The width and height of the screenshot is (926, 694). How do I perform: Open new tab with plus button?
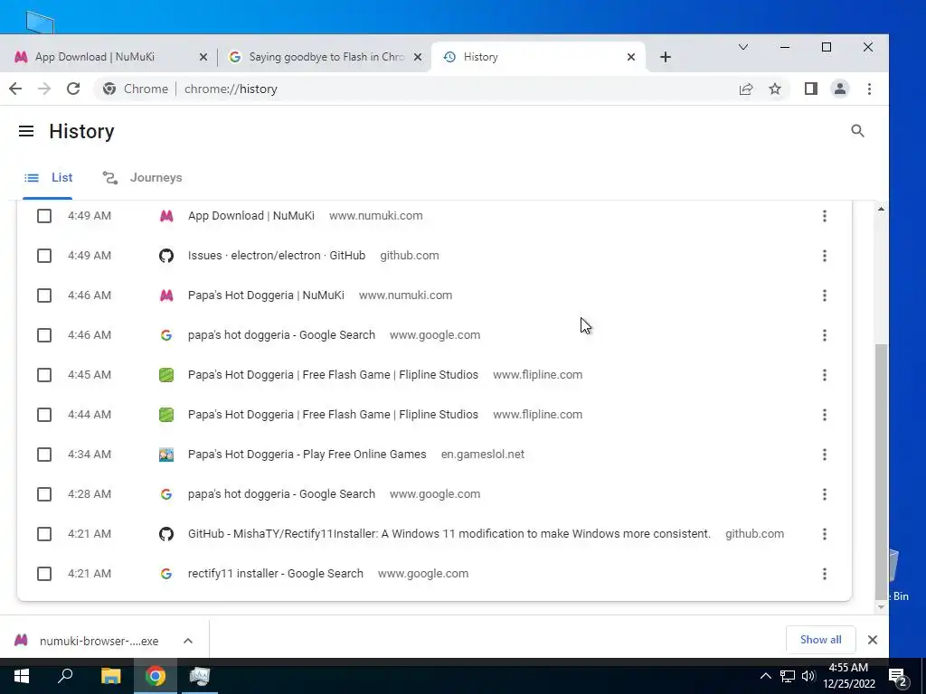tap(666, 57)
